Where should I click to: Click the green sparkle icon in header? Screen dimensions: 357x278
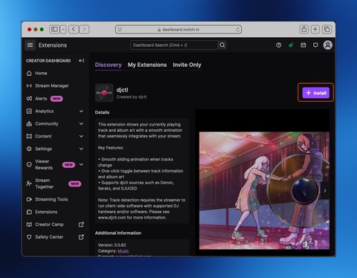(x=291, y=45)
